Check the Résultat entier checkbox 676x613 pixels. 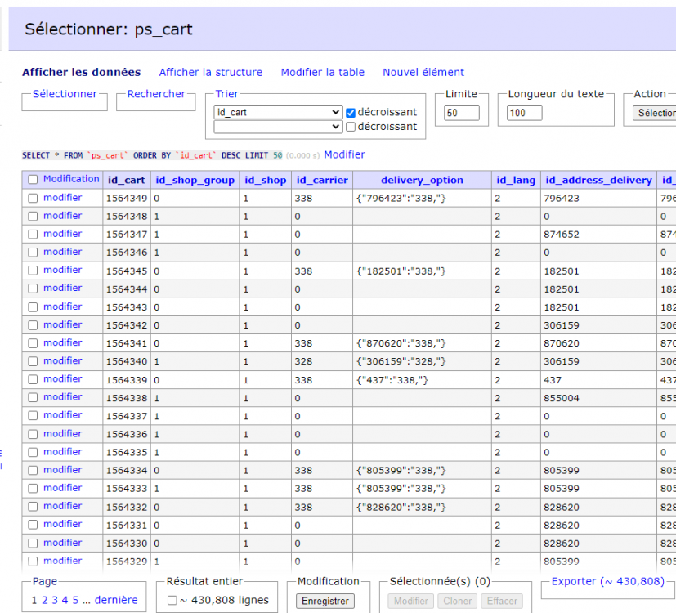pyautogui.click(x=172, y=601)
